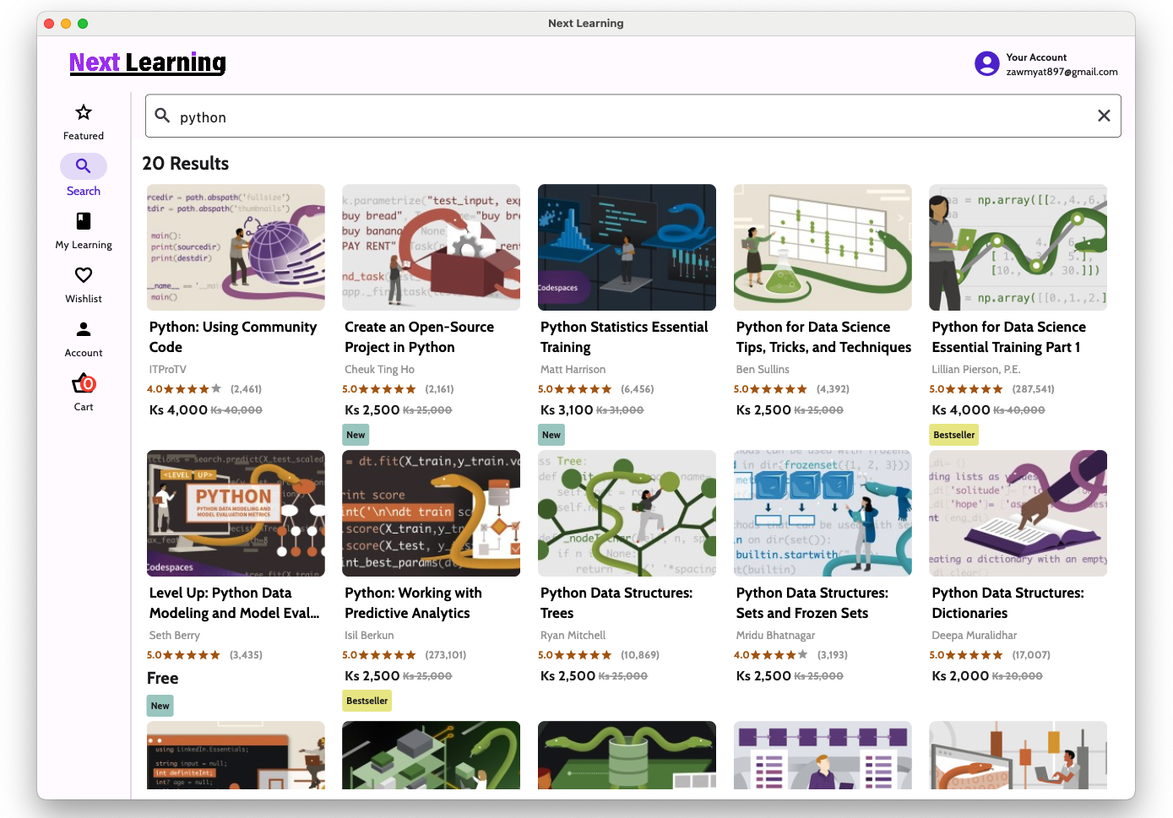Click the magnifier icon in search bar
1173x818 pixels.
click(x=163, y=116)
